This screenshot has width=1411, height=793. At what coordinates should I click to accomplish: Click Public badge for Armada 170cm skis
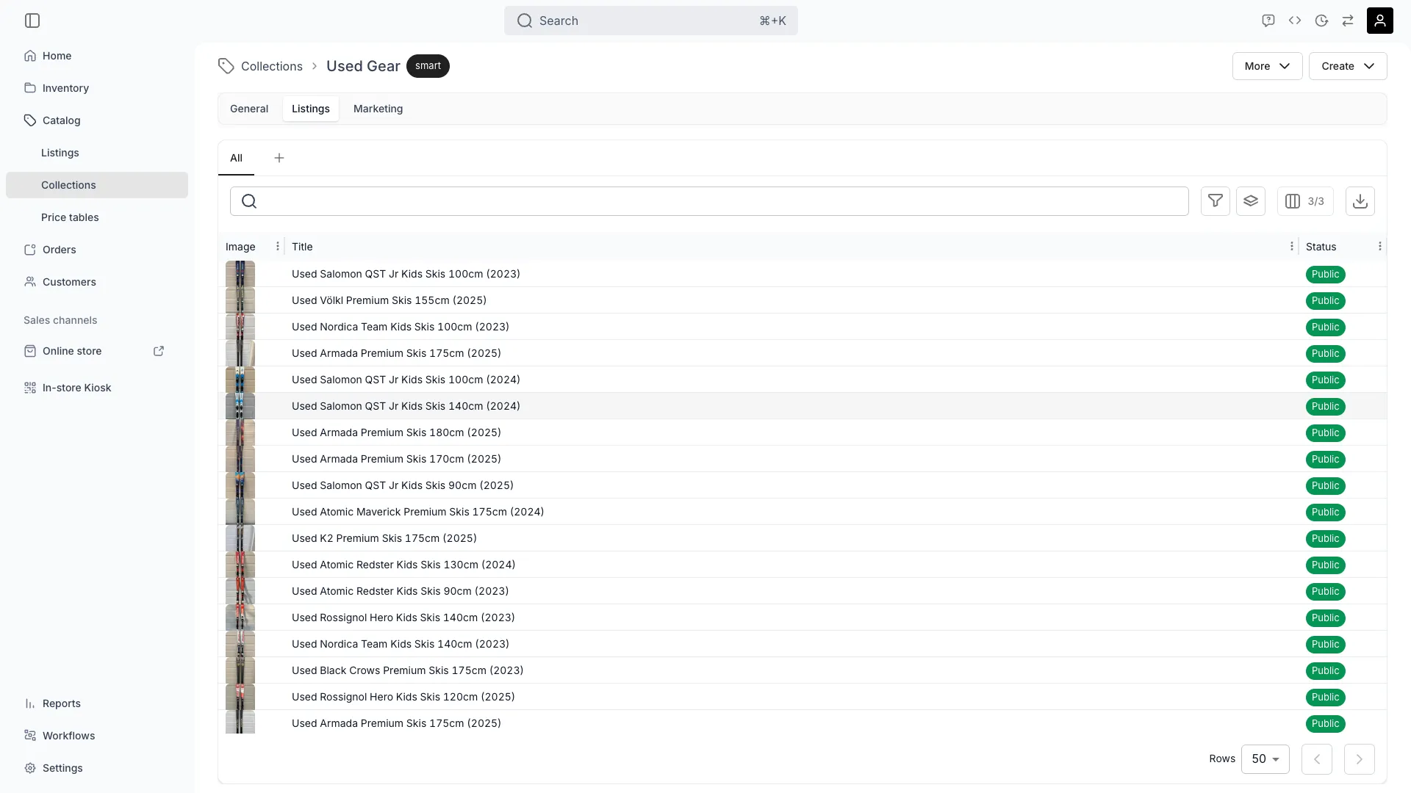tap(1325, 459)
